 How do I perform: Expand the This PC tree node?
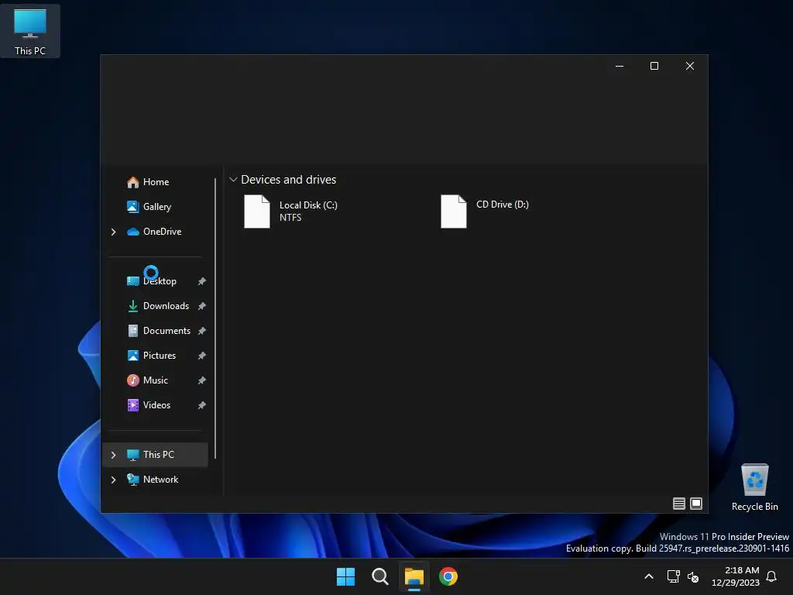(113, 455)
